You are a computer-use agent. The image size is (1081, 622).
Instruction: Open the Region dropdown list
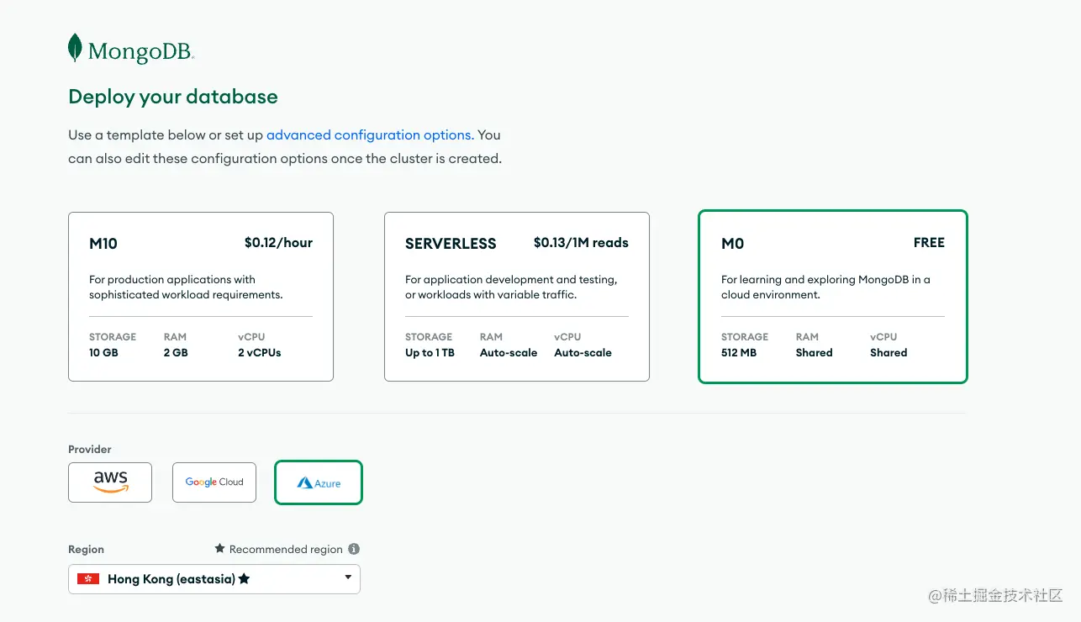pos(214,579)
